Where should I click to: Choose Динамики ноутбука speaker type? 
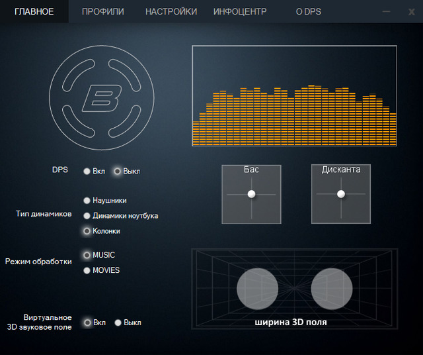[87, 215]
